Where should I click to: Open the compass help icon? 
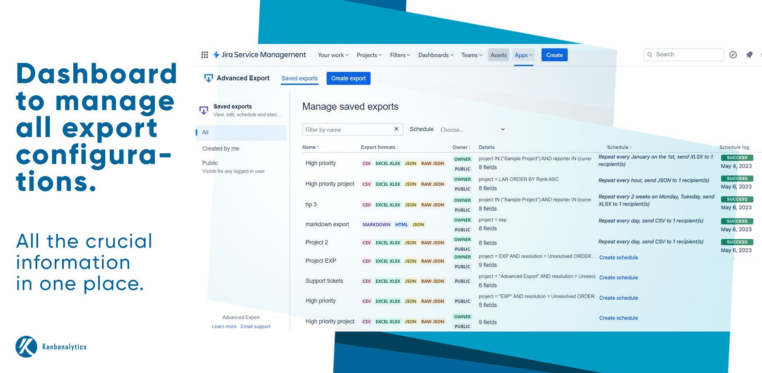click(x=733, y=55)
